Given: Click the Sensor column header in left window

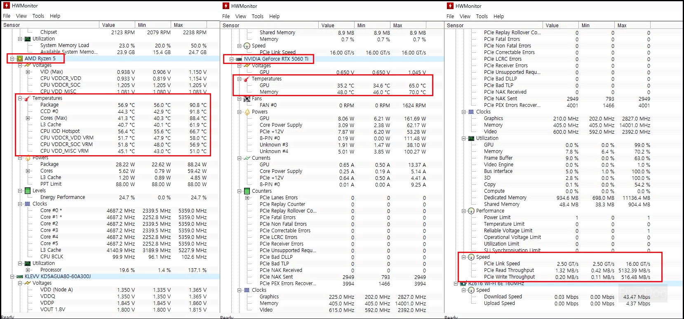Looking at the screenshot, I should tap(50, 25).
